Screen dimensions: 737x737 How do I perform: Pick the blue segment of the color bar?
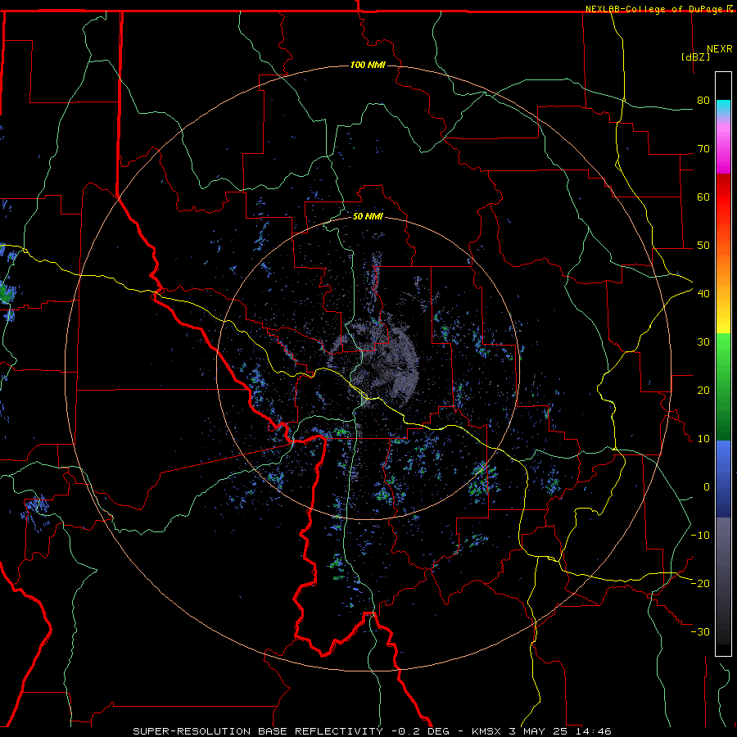click(723, 479)
